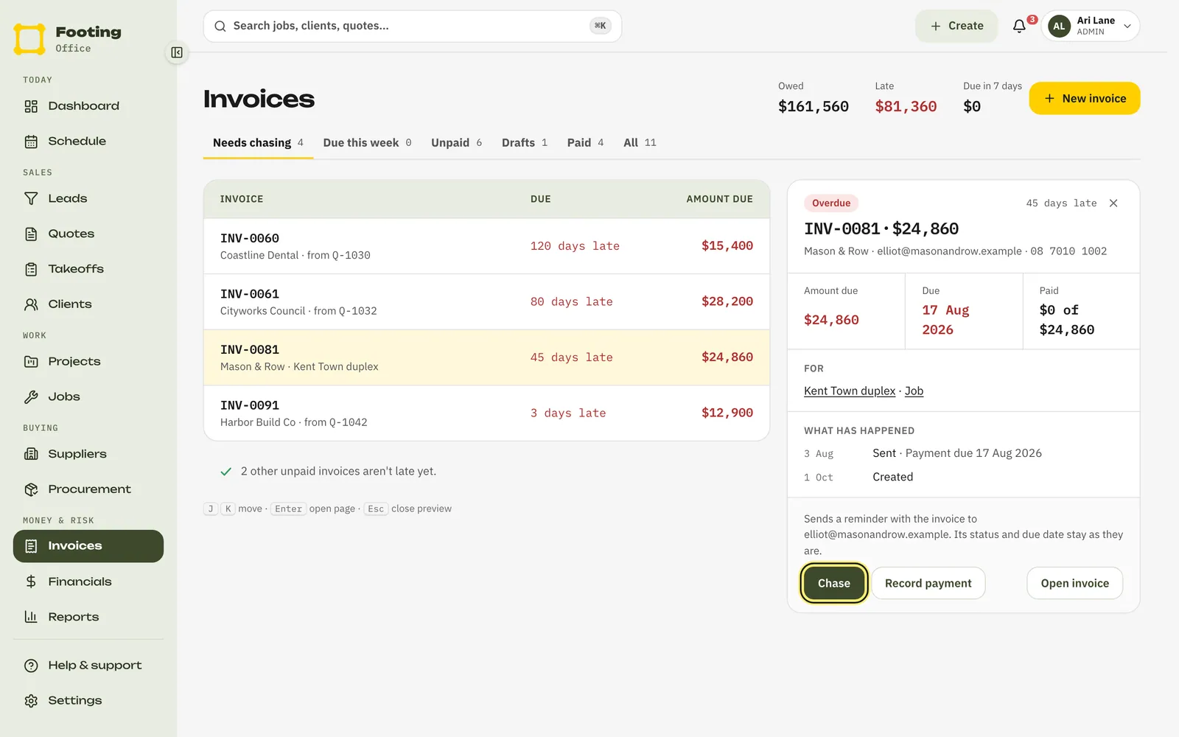1179x737 pixels.
Task: Click the 'Sent · Payment due 17 Aug 2026' entry
Action: [x=957, y=453]
